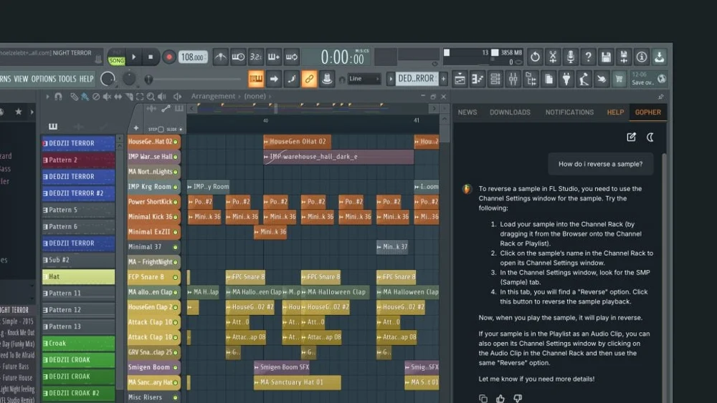The image size is (717, 403).
Task: Expand pattern menu arrow before DED..RROR
Action: (x=391, y=79)
